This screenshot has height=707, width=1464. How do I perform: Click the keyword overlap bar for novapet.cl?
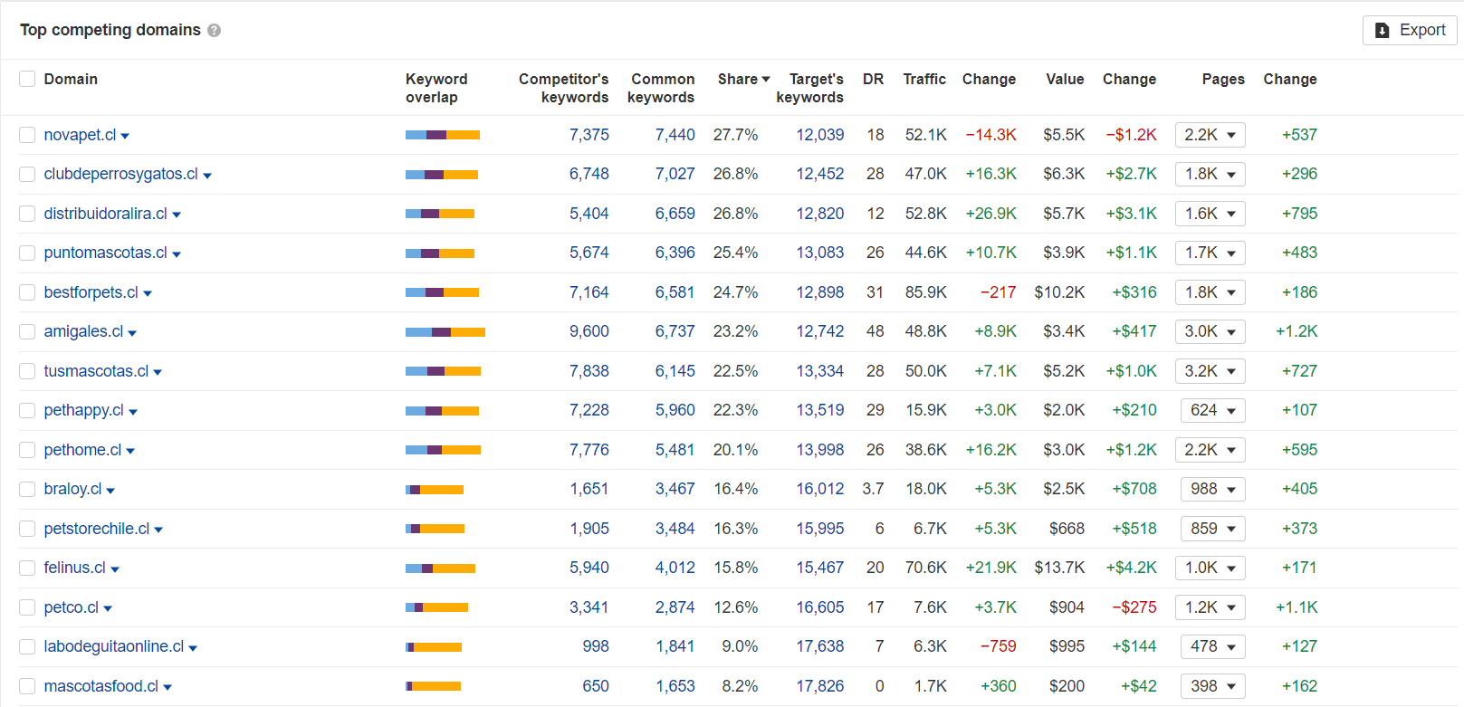pyautogui.click(x=443, y=135)
